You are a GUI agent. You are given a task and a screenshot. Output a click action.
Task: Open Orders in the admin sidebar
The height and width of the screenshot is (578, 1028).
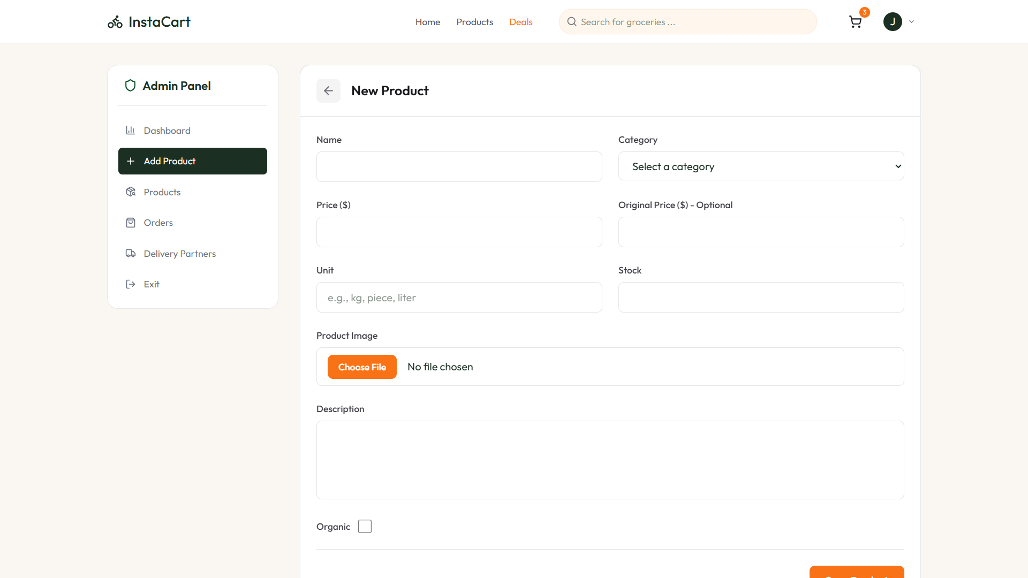[193, 223]
